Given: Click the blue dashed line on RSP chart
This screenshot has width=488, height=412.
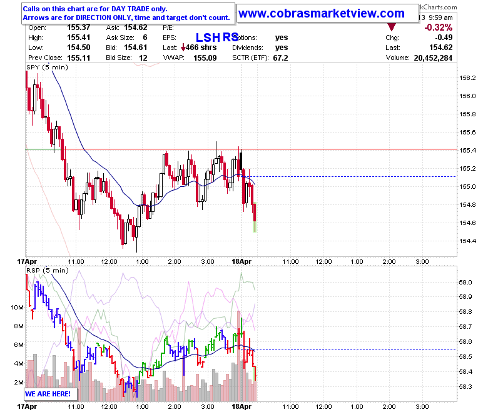Looking at the screenshot, I should tap(355, 349).
